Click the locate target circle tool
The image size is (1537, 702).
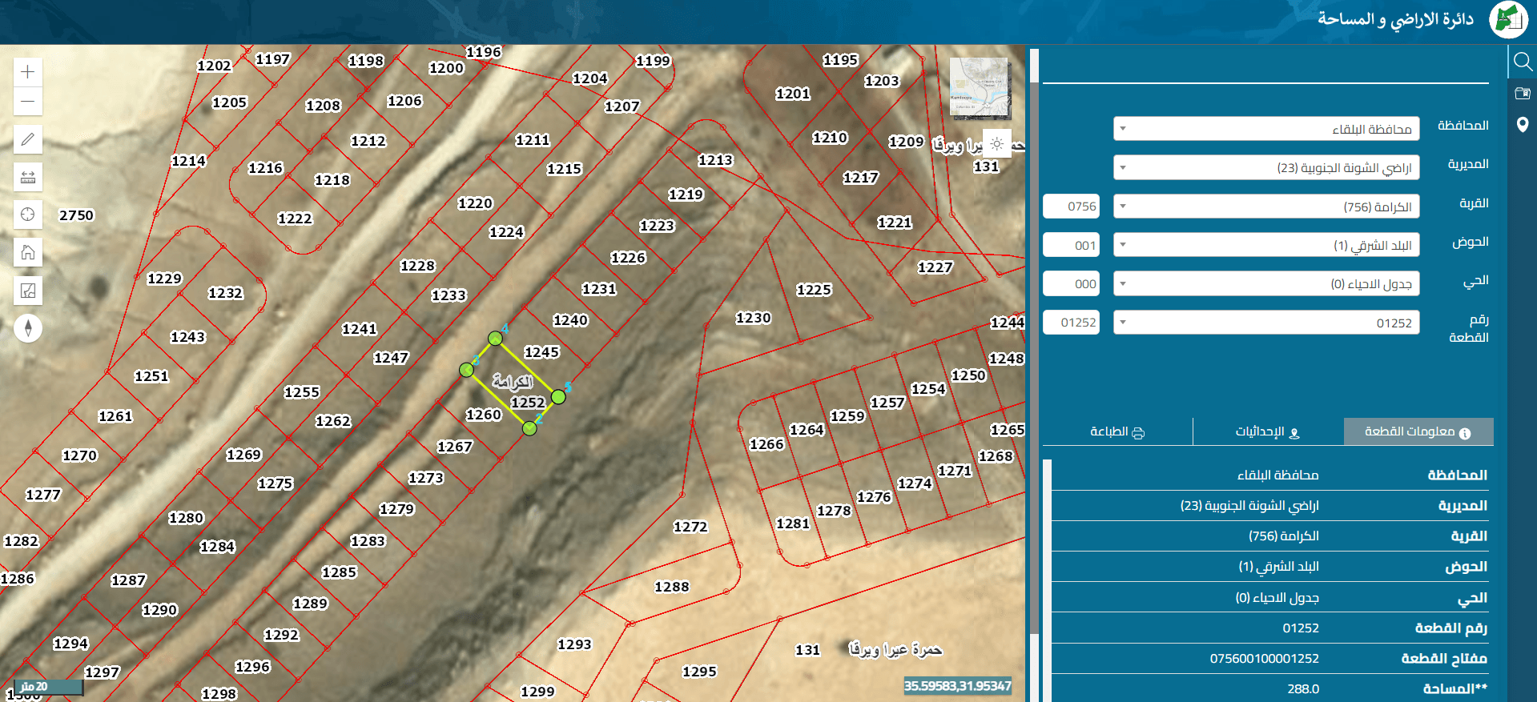(x=28, y=215)
